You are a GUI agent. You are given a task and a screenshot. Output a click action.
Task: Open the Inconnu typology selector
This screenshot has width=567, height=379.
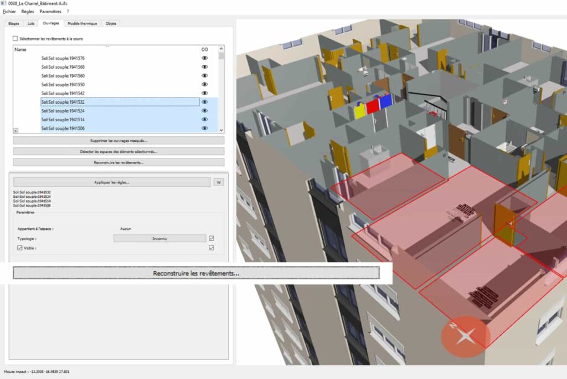pos(159,238)
